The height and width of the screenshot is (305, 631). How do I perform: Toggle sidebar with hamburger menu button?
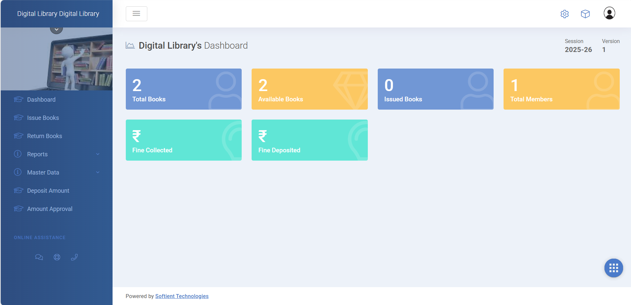point(136,14)
